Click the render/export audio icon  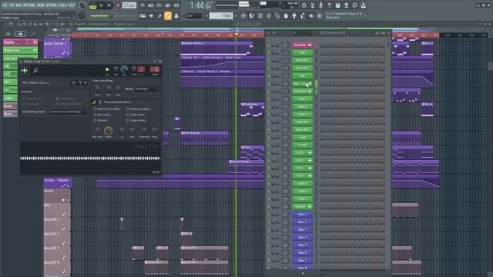(x=346, y=5)
